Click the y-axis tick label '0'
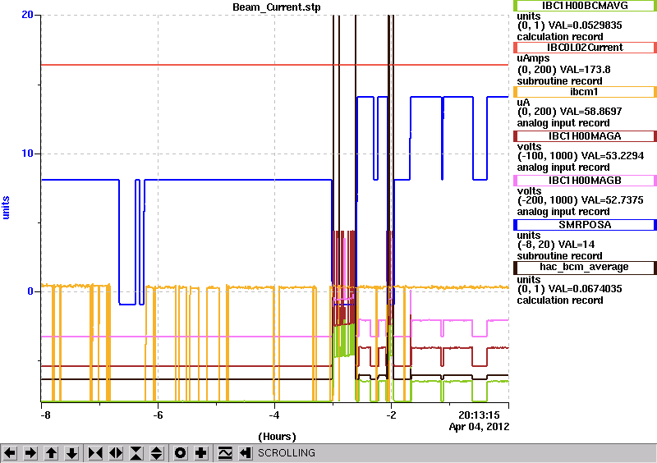 [x=30, y=291]
